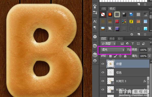Open the box-shaped extension panel icon
Image resolution: width=152 pixels, height=97 pixels.
(95, 55)
